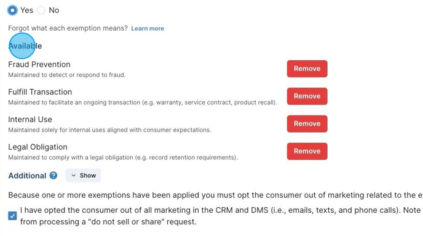
Task: Click the 'Maintained to detect or respond to fraud' text
Action: [x=66, y=75]
